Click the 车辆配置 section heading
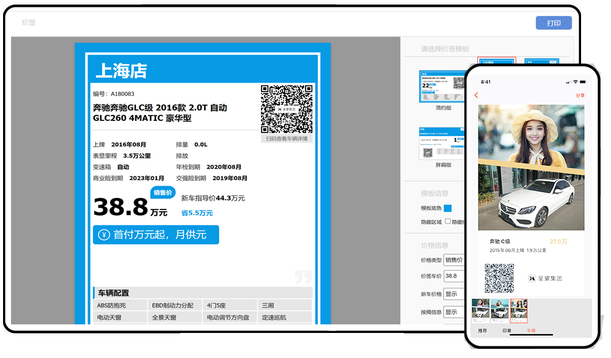611x358 pixels. click(x=114, y=293)
